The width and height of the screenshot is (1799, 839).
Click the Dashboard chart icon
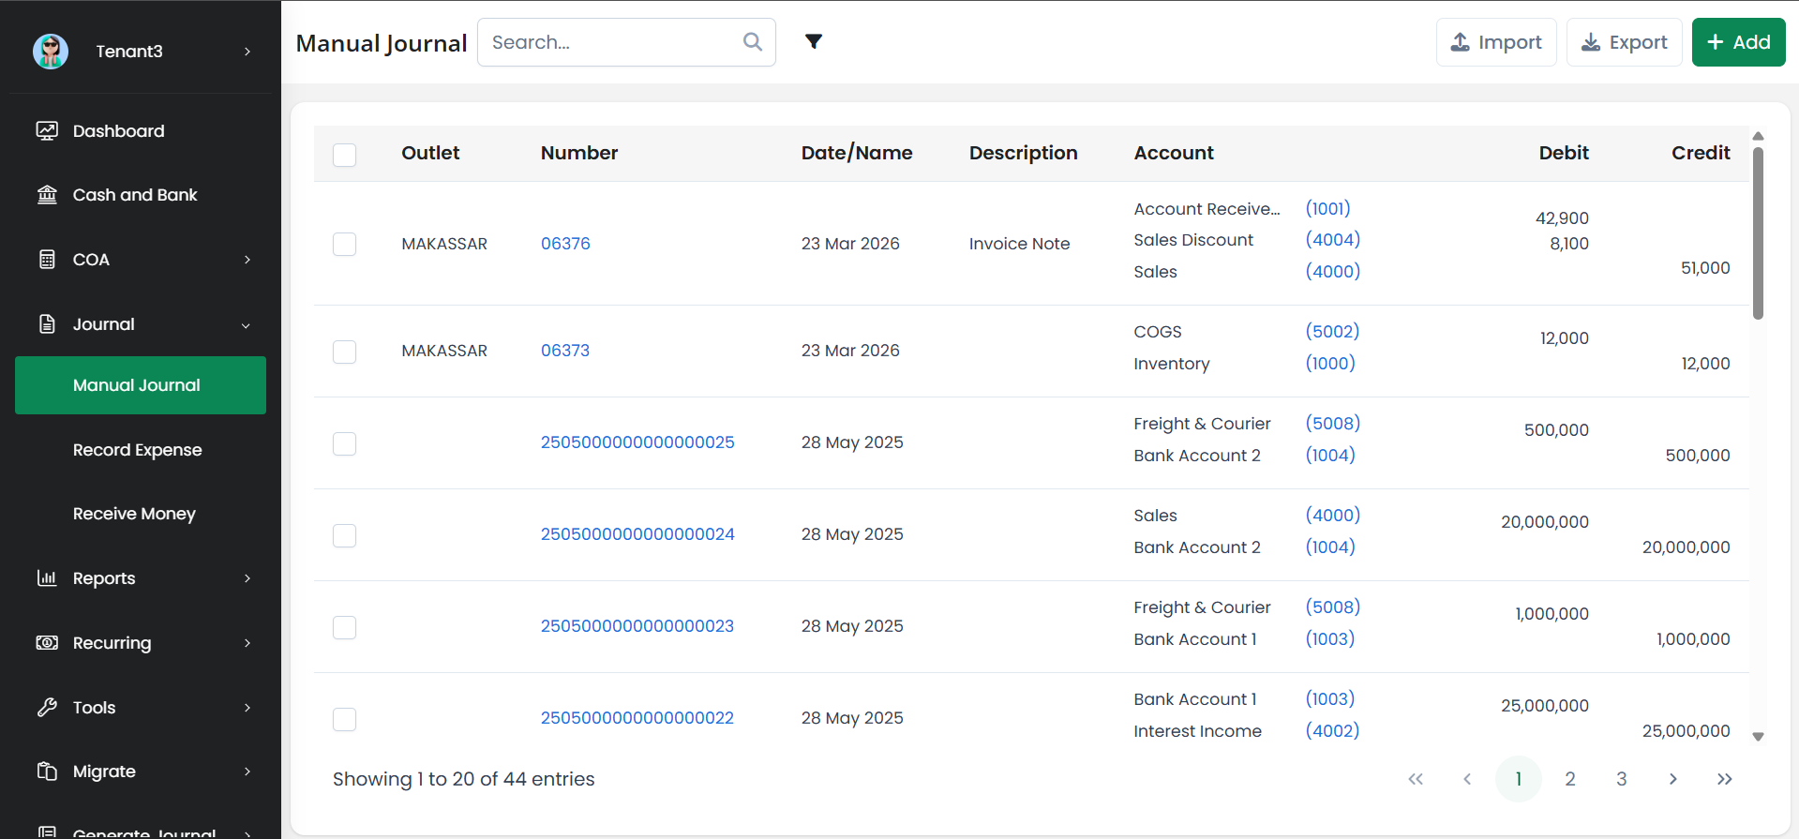coord(47,131)
